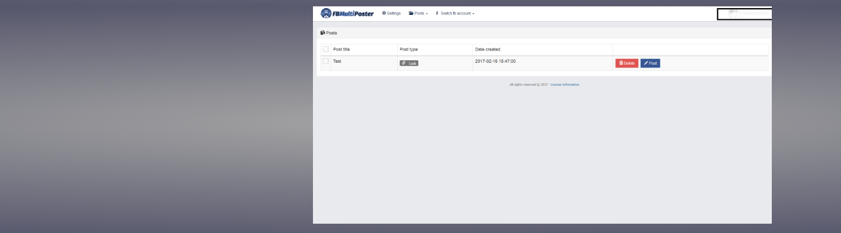
Task: Open the Switch fb account dropdown
Action: pyautogui.click(x=455, y=13)
